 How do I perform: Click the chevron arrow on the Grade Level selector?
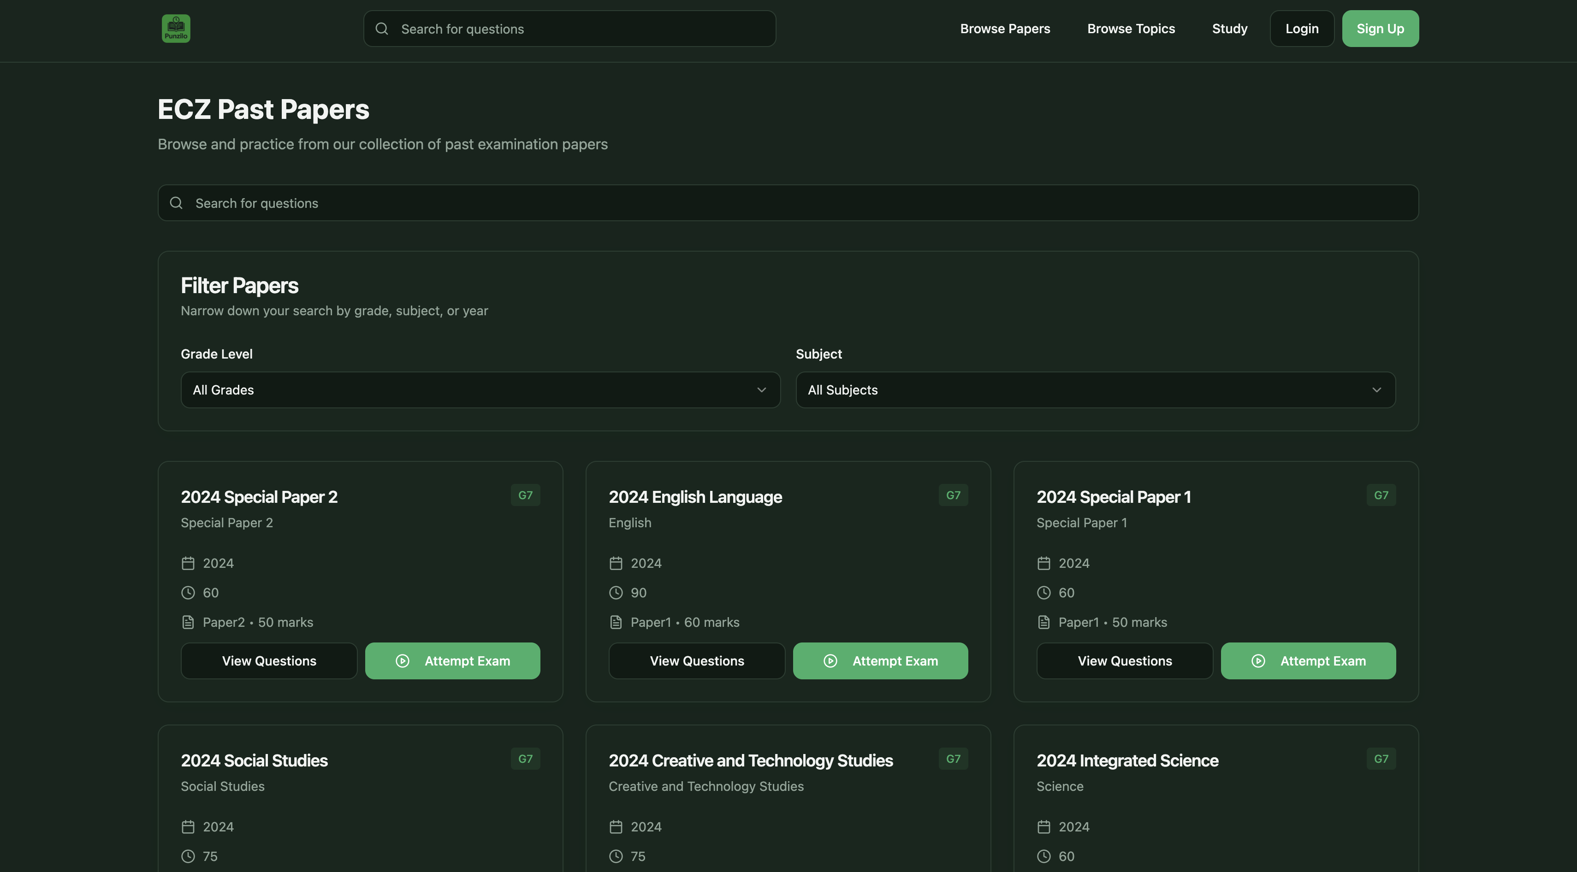coord(762,390)
